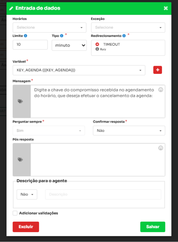
Task: Click the red arrow icon beside TIMEOUT
Action: pyautogui.click(x=97, y=44)
